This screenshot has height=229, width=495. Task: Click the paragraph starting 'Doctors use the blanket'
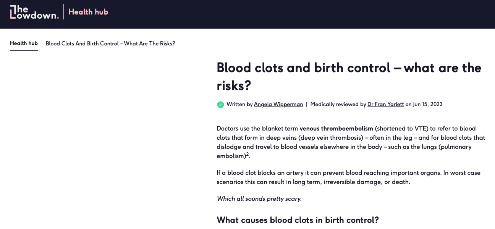click(x=351, y=142)
